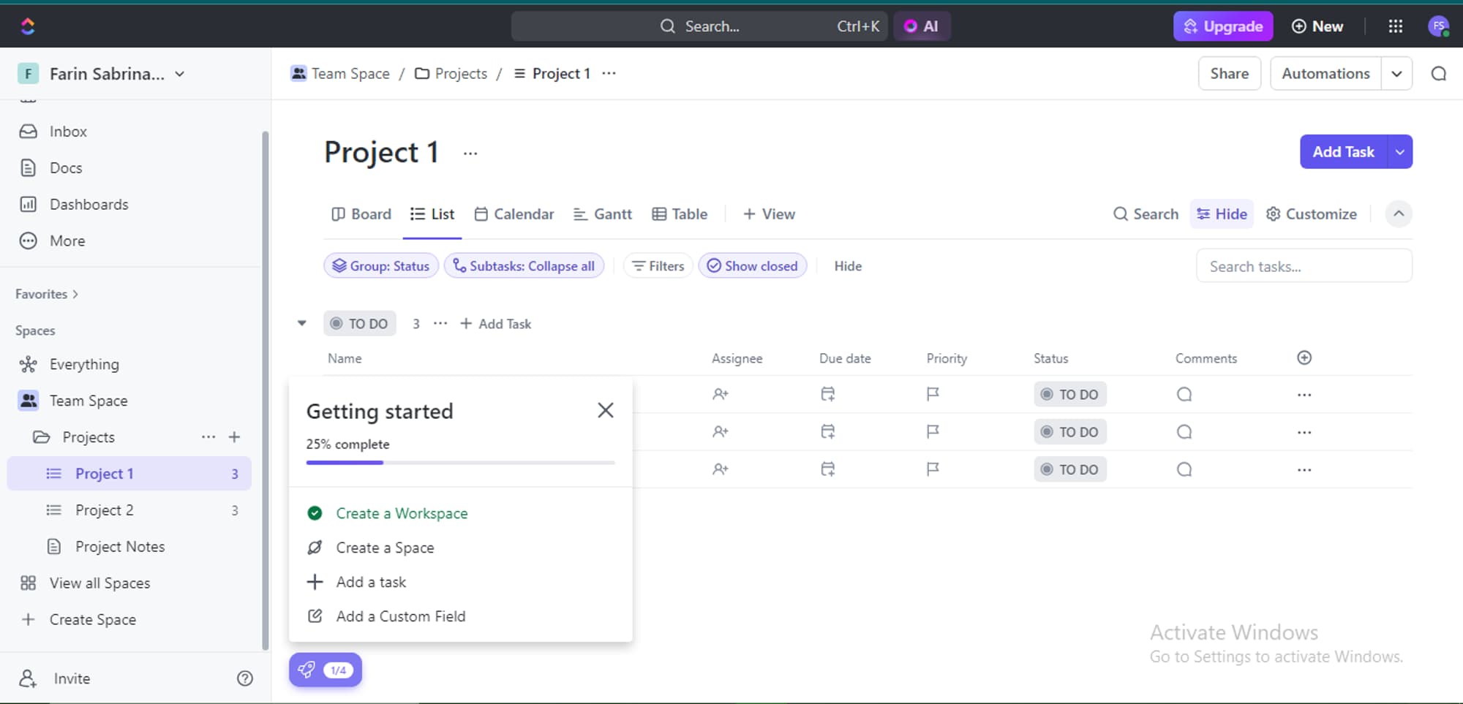
Task: Open the Add Task dropdown arrow
Action: tap(1400, 151)
